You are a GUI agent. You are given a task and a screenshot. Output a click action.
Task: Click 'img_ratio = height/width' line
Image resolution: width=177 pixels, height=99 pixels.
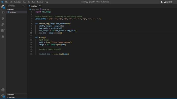pos(51,28)
